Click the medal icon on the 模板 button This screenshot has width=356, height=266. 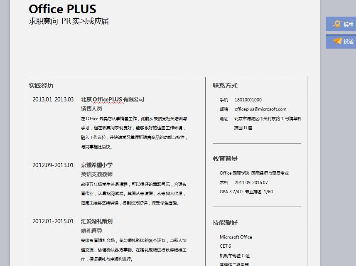[337, 24]
